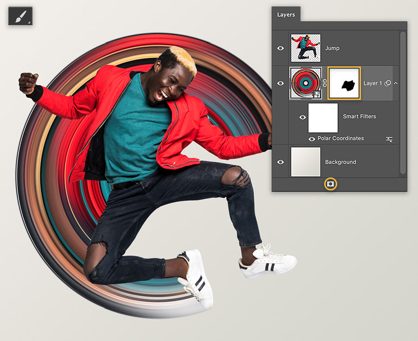Switch to the Layers tab
Image resolution: width=418 pixels, height=341 pixels.
pos(286,14)
